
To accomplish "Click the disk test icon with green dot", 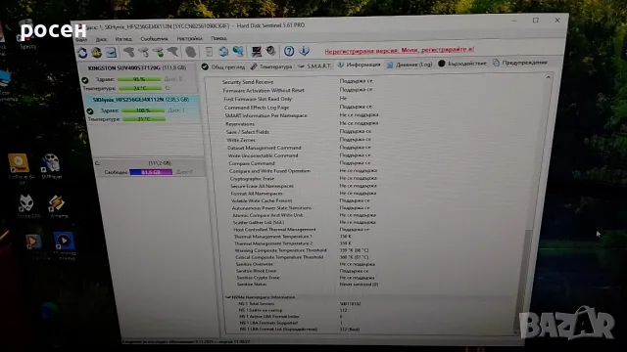I will click(x=159, y=52).
